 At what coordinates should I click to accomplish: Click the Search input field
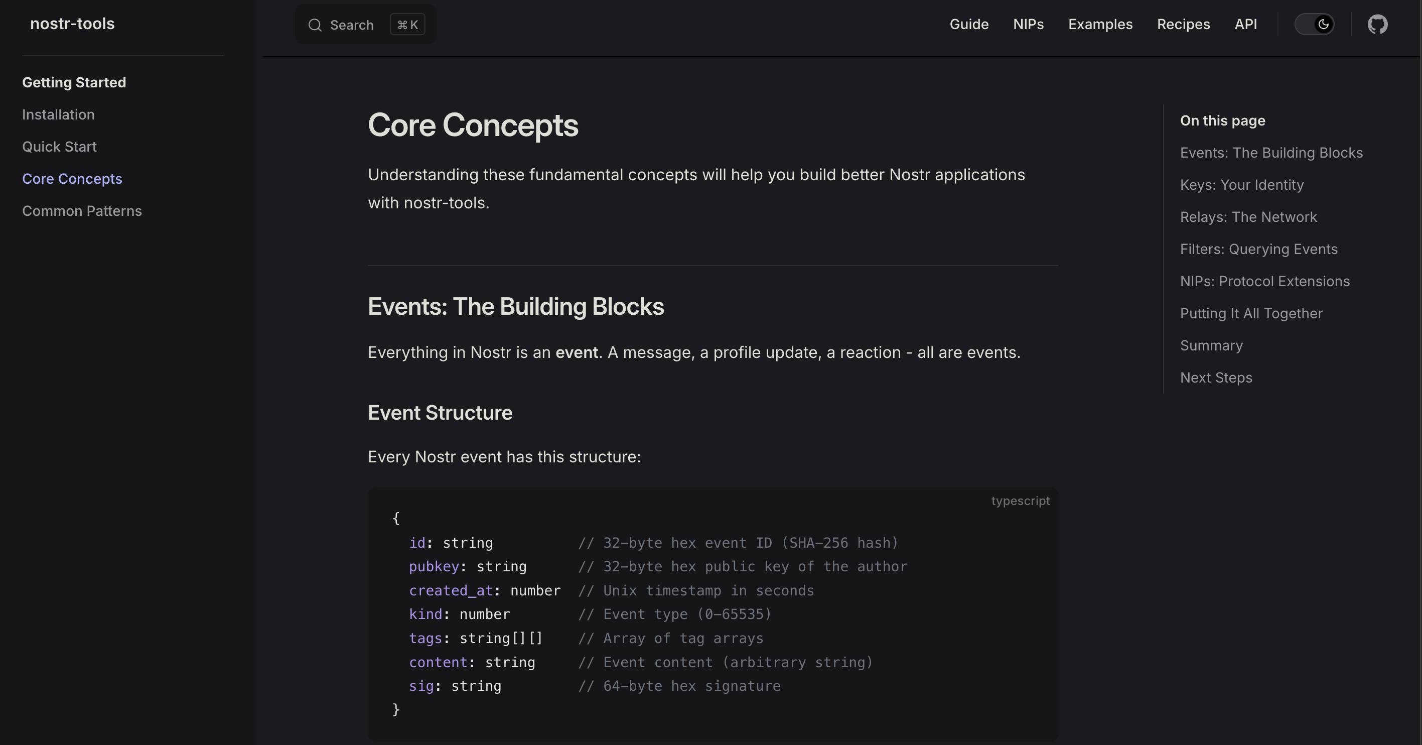pos(352,25)
